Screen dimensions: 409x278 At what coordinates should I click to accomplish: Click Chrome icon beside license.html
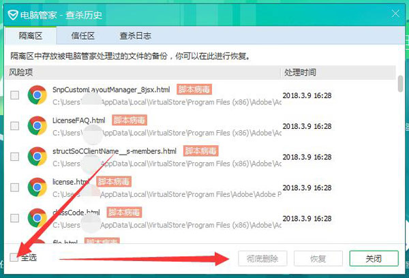pos(37,187)
